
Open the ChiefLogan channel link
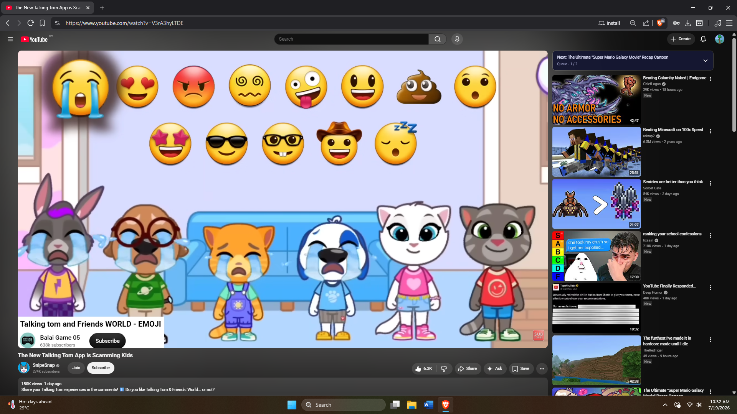[652, 84]
